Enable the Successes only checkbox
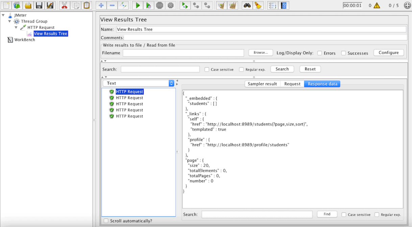 tap(343, 53)
